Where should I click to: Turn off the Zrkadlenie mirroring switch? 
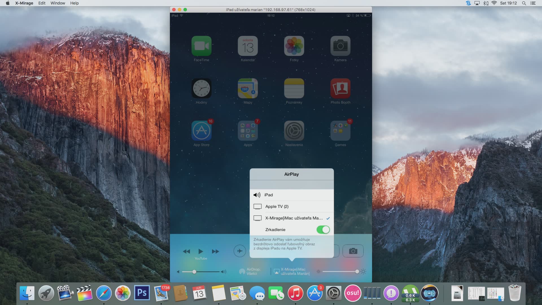coord(323,230)
